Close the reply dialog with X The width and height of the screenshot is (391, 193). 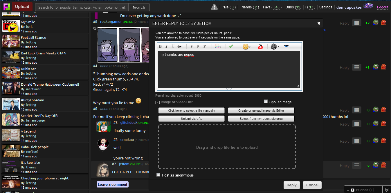(319, 23)
